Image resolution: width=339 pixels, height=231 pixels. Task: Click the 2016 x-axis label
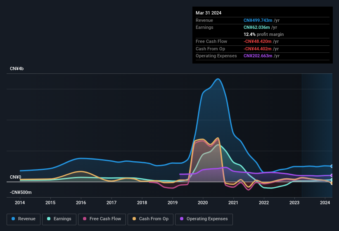pyautogui.click(x=81, y=203)
